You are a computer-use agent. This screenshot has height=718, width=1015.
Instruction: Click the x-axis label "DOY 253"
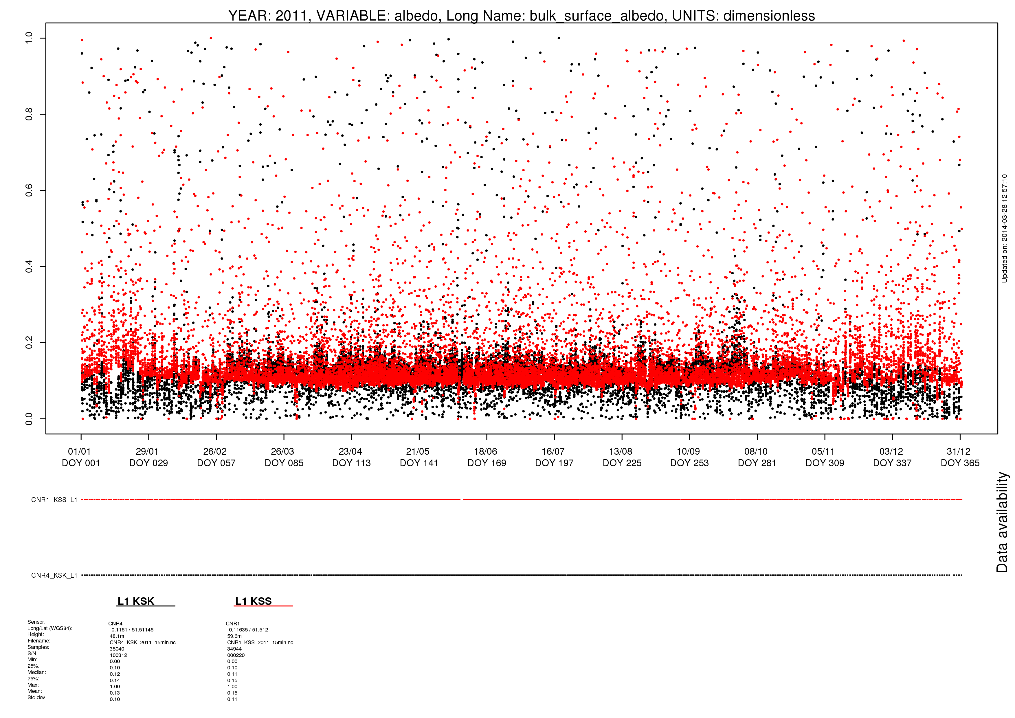(690, 463)
